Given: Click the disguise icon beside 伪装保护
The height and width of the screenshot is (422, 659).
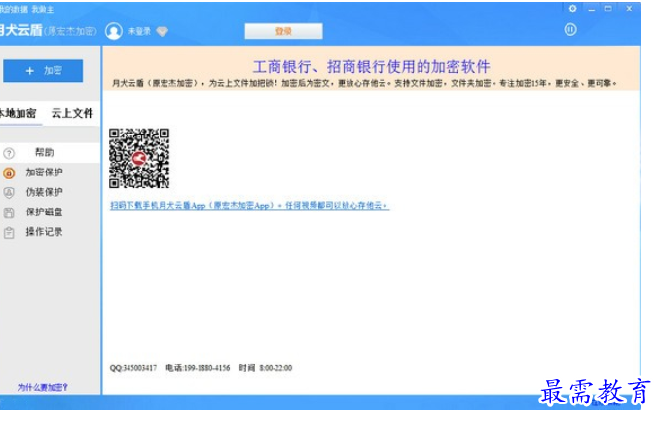Looking at the screenshot, I should pyautogui.click(x=9, y=193).
